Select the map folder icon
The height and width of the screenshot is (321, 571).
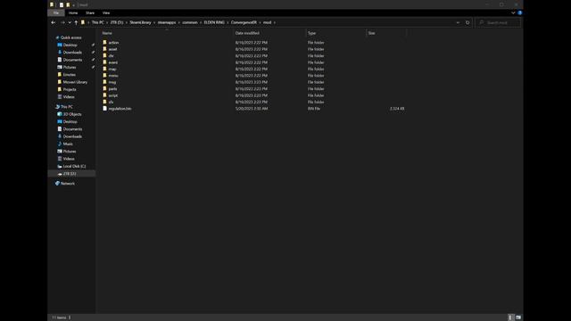click(105, 69)
